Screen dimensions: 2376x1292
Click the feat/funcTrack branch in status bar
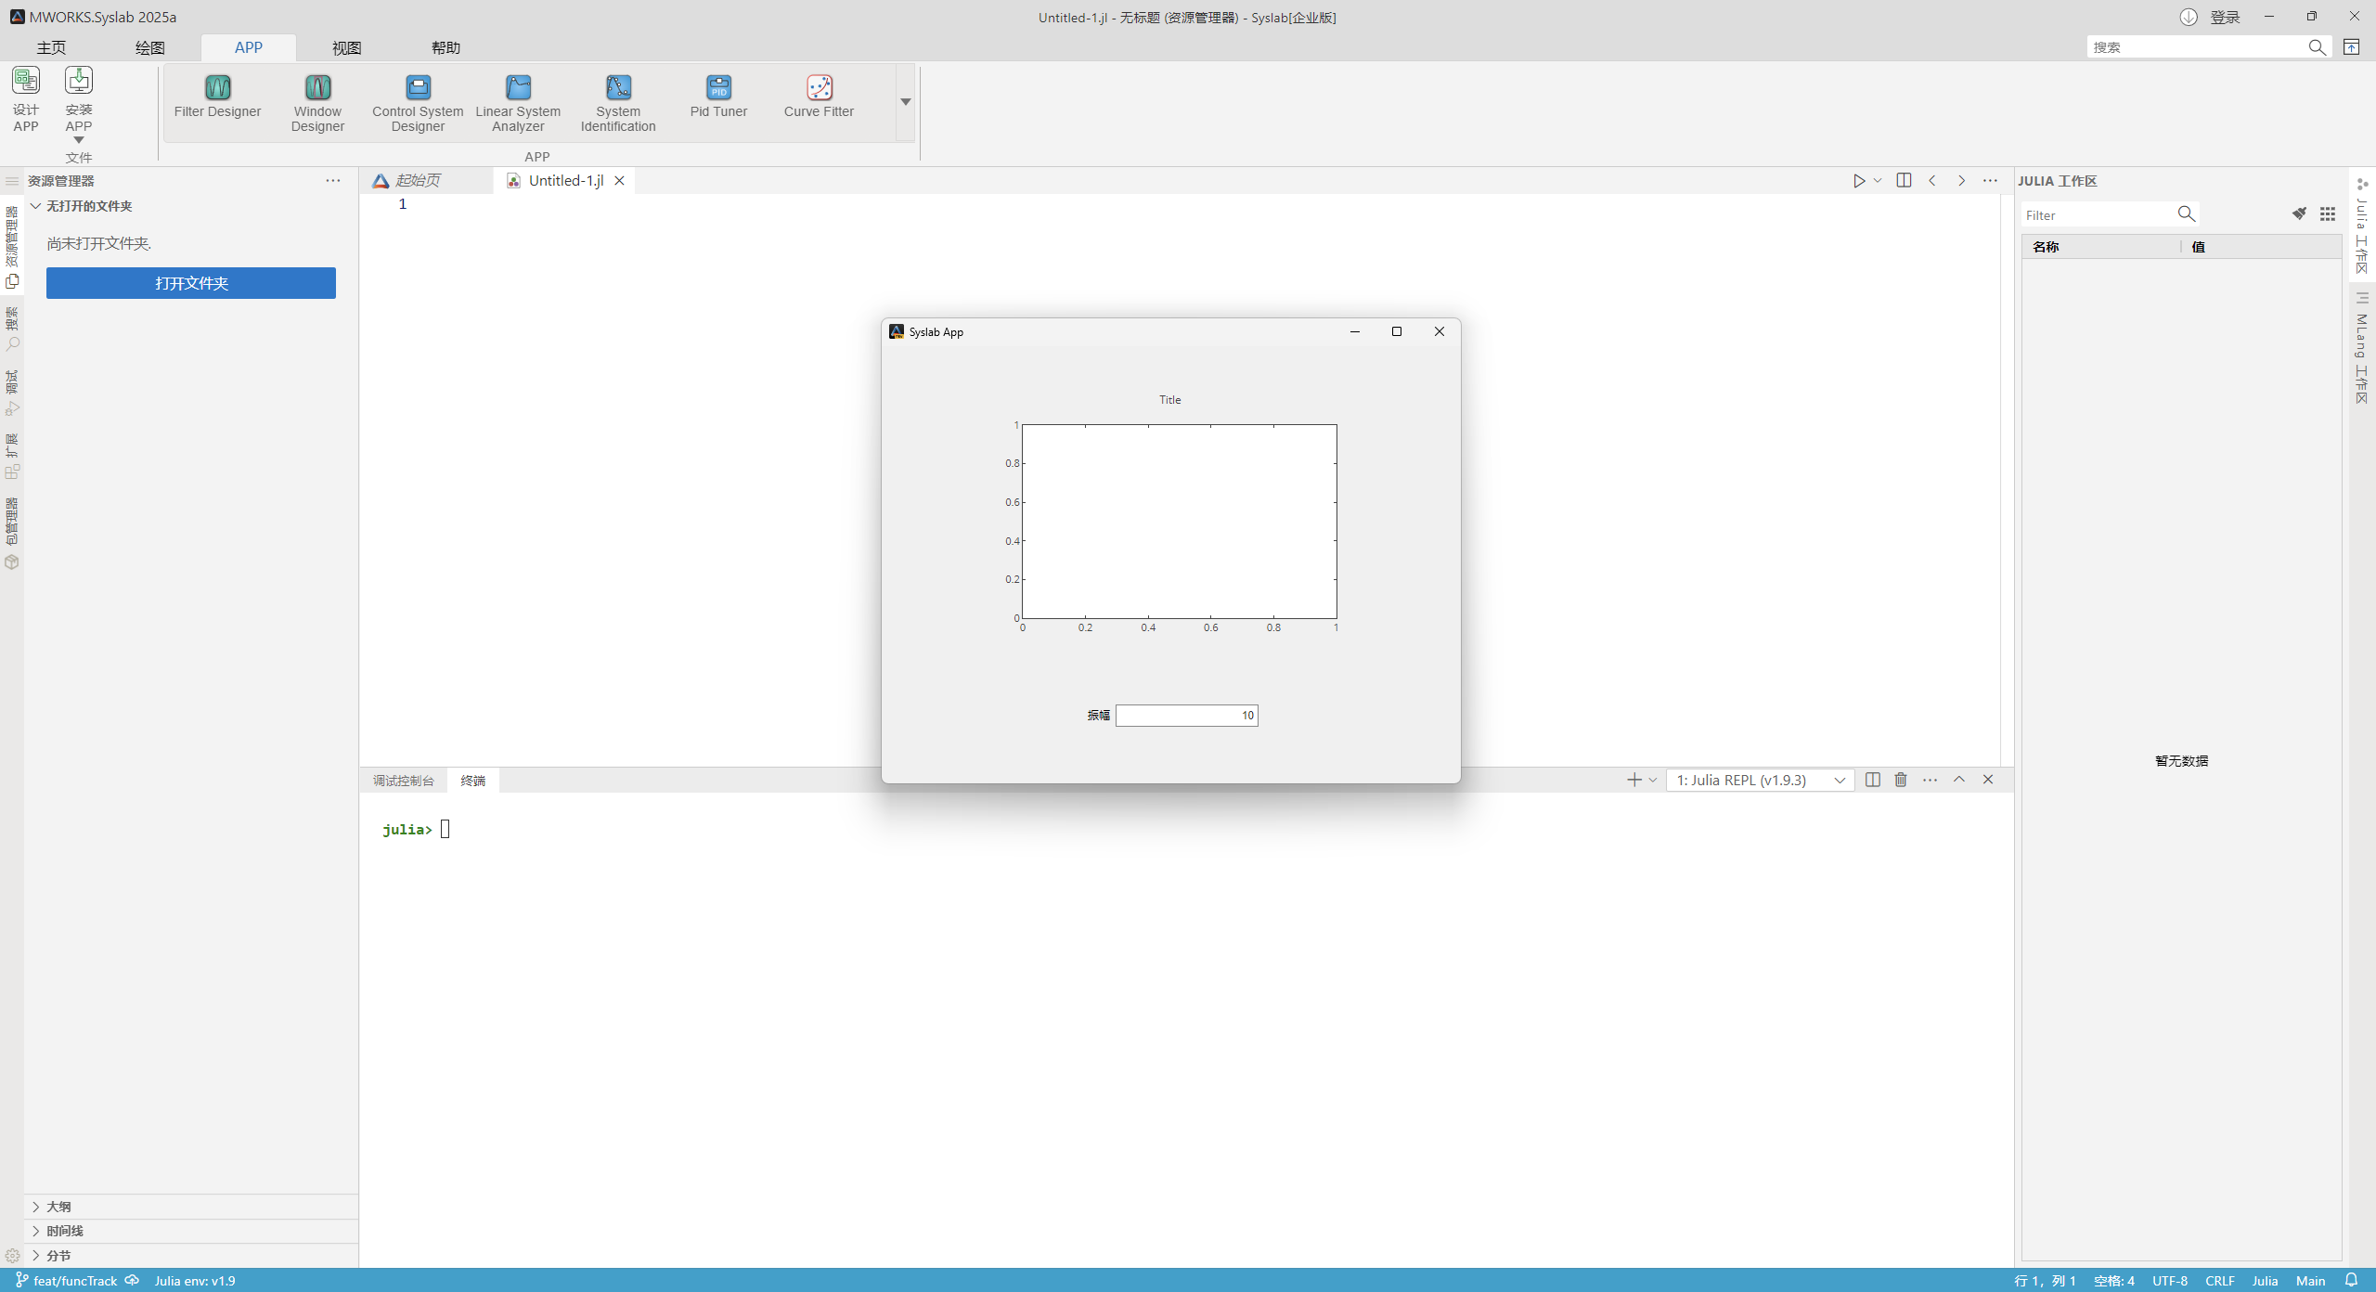(74, 1281)
